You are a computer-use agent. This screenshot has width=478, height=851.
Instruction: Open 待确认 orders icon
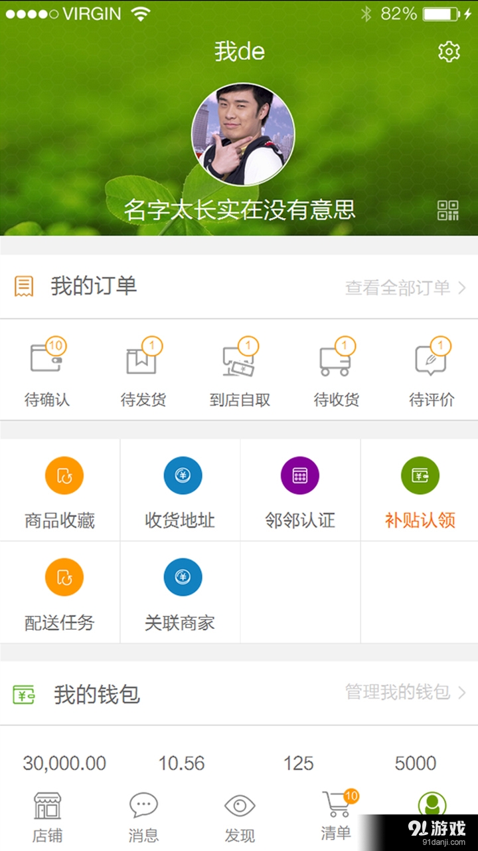(46, 359)
